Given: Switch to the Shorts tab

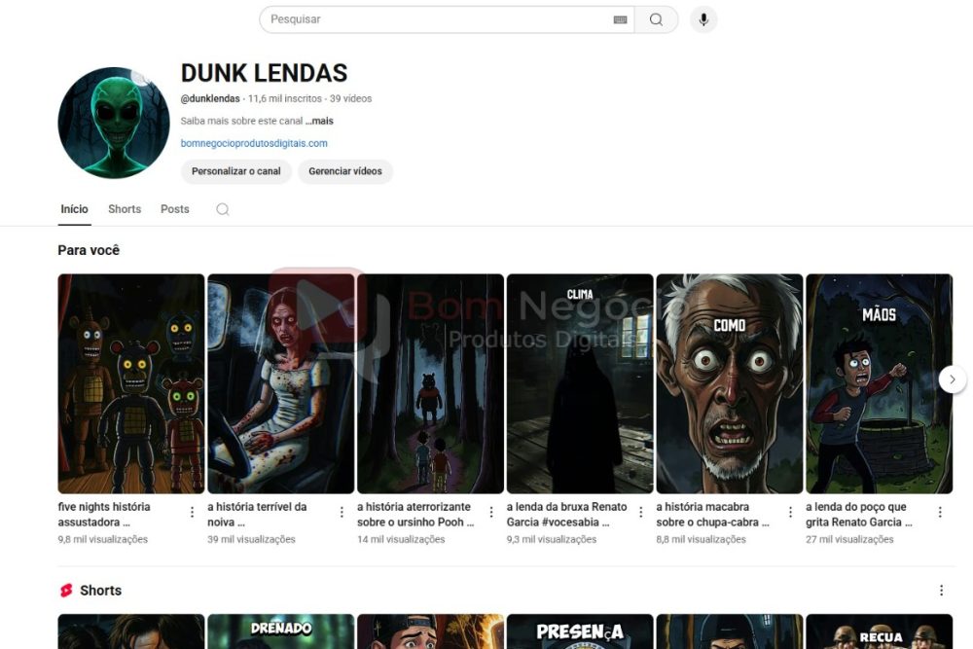Looking at the screenshot, I should (x=125, y=209).
